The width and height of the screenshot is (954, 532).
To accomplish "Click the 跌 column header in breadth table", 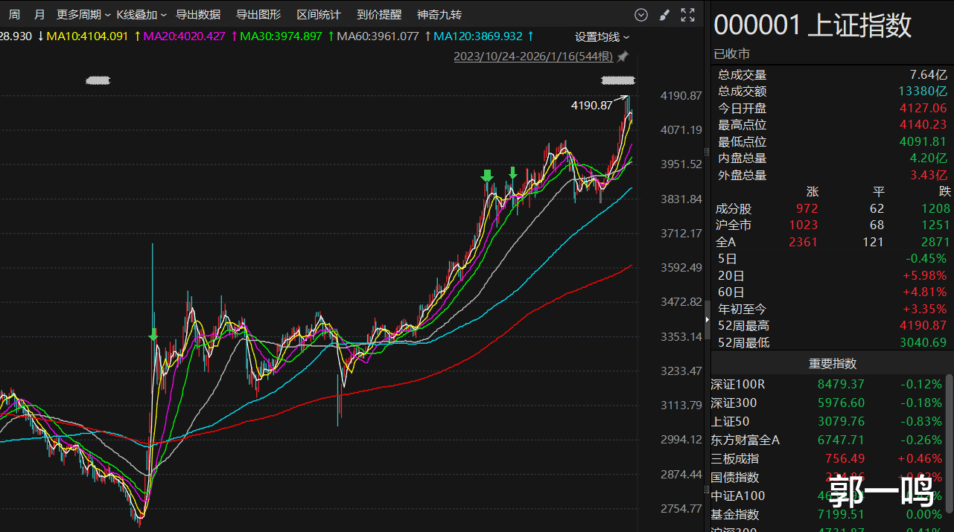I will pyautogui.click(x=944, y=192).
